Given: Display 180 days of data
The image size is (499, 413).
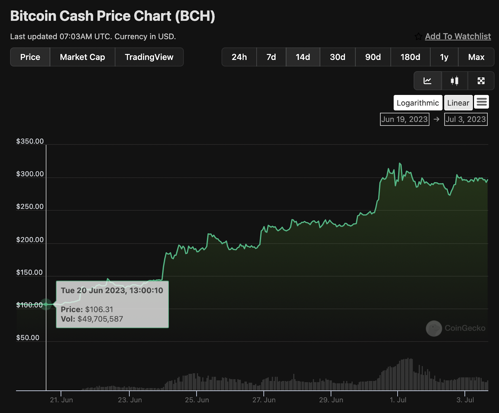Looking at the screenshot, I should click(410, 57).
